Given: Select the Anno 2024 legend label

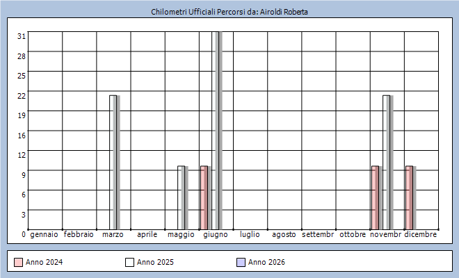Looking at the screenshot, I should pos(45,262).
